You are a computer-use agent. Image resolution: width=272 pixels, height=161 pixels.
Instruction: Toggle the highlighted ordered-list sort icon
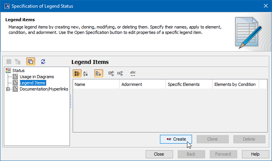point(99,74)
